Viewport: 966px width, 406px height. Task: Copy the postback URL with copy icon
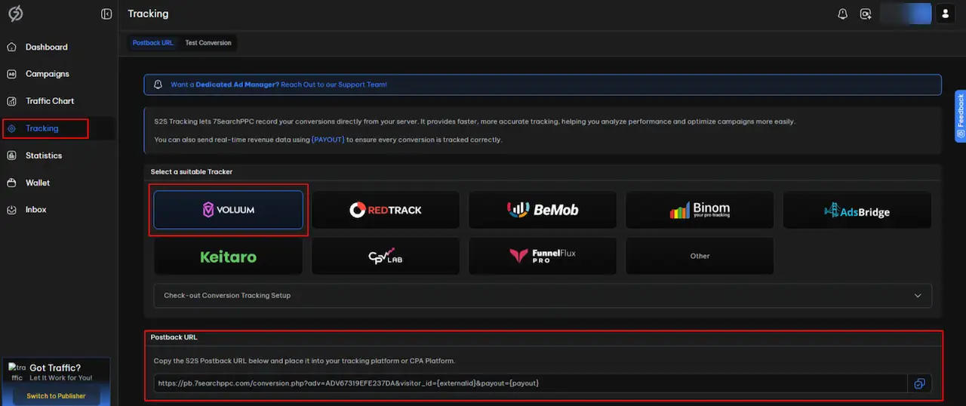tap(919, 383)
